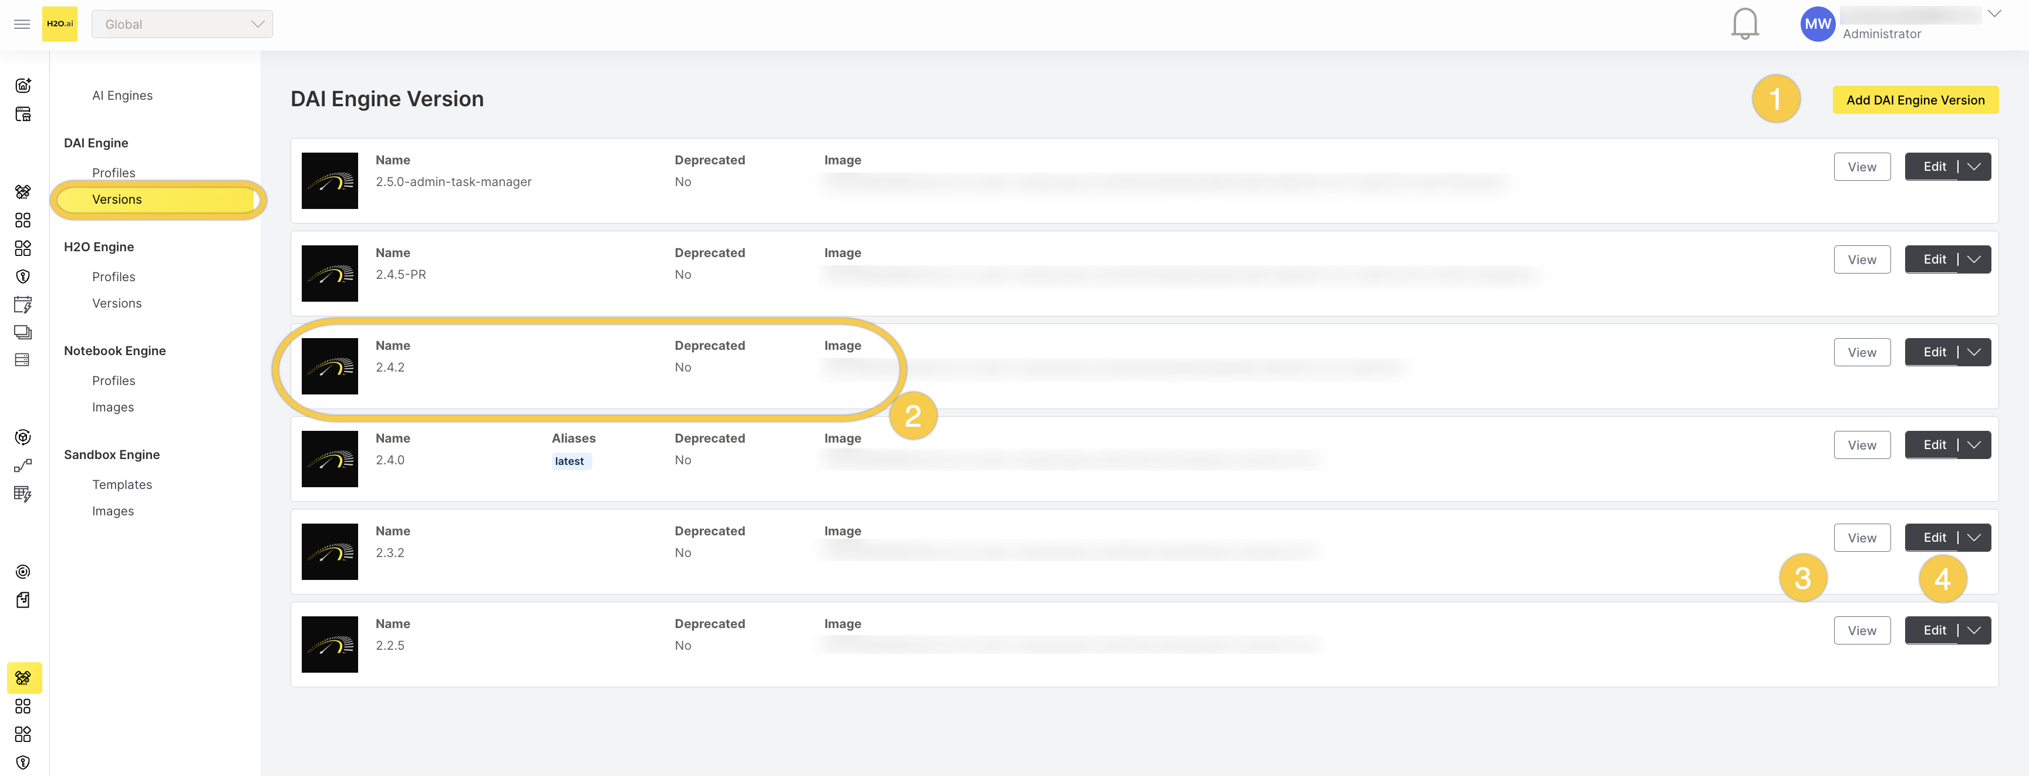This screenshot has width=2029, height=776.
Task: Open the app store window sidebar icon
Action: coord(23,114)
